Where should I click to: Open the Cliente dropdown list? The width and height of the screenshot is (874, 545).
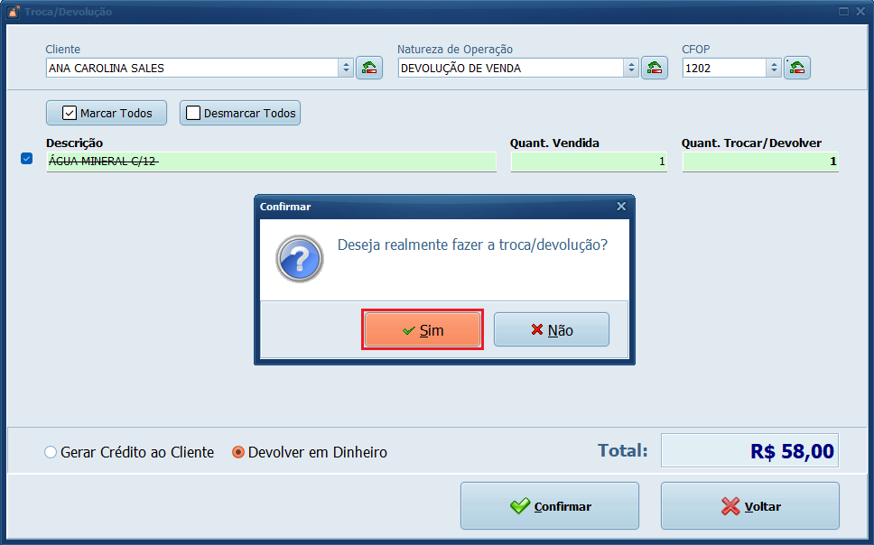346,68
